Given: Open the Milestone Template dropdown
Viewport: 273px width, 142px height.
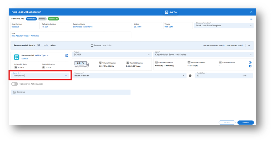Looking at the screenshot, I should (x=224, y=26).
